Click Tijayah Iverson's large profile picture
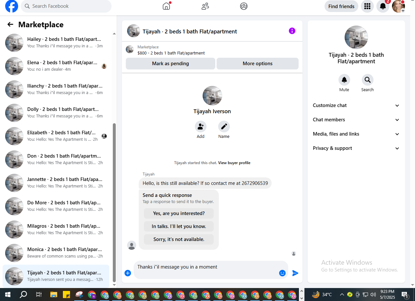 [x=212, y=96]
